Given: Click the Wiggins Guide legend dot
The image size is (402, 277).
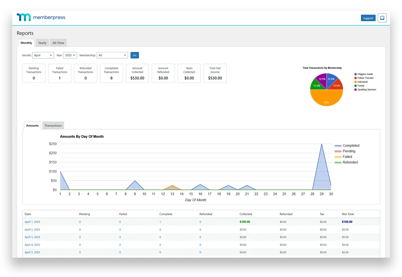Looking at the screenshot, I should [356, 74].
